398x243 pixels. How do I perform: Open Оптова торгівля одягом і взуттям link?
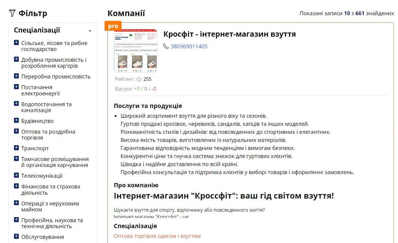click(x=157, y=236)
